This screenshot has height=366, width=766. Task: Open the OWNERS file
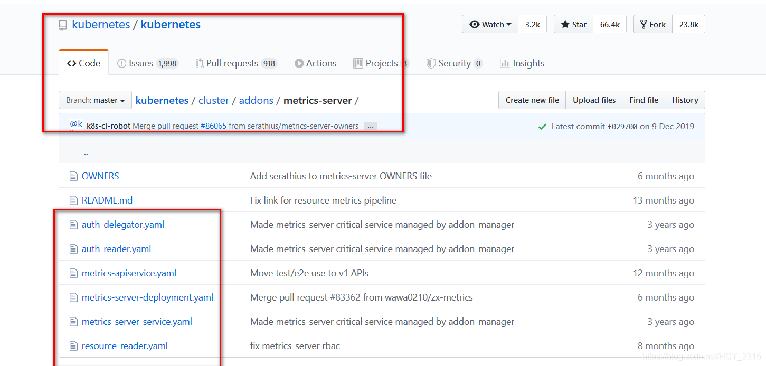point(100,176)
